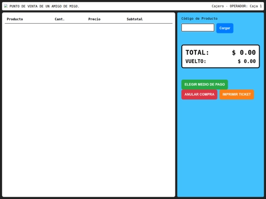Click the Cargar button

coord(225,28)
